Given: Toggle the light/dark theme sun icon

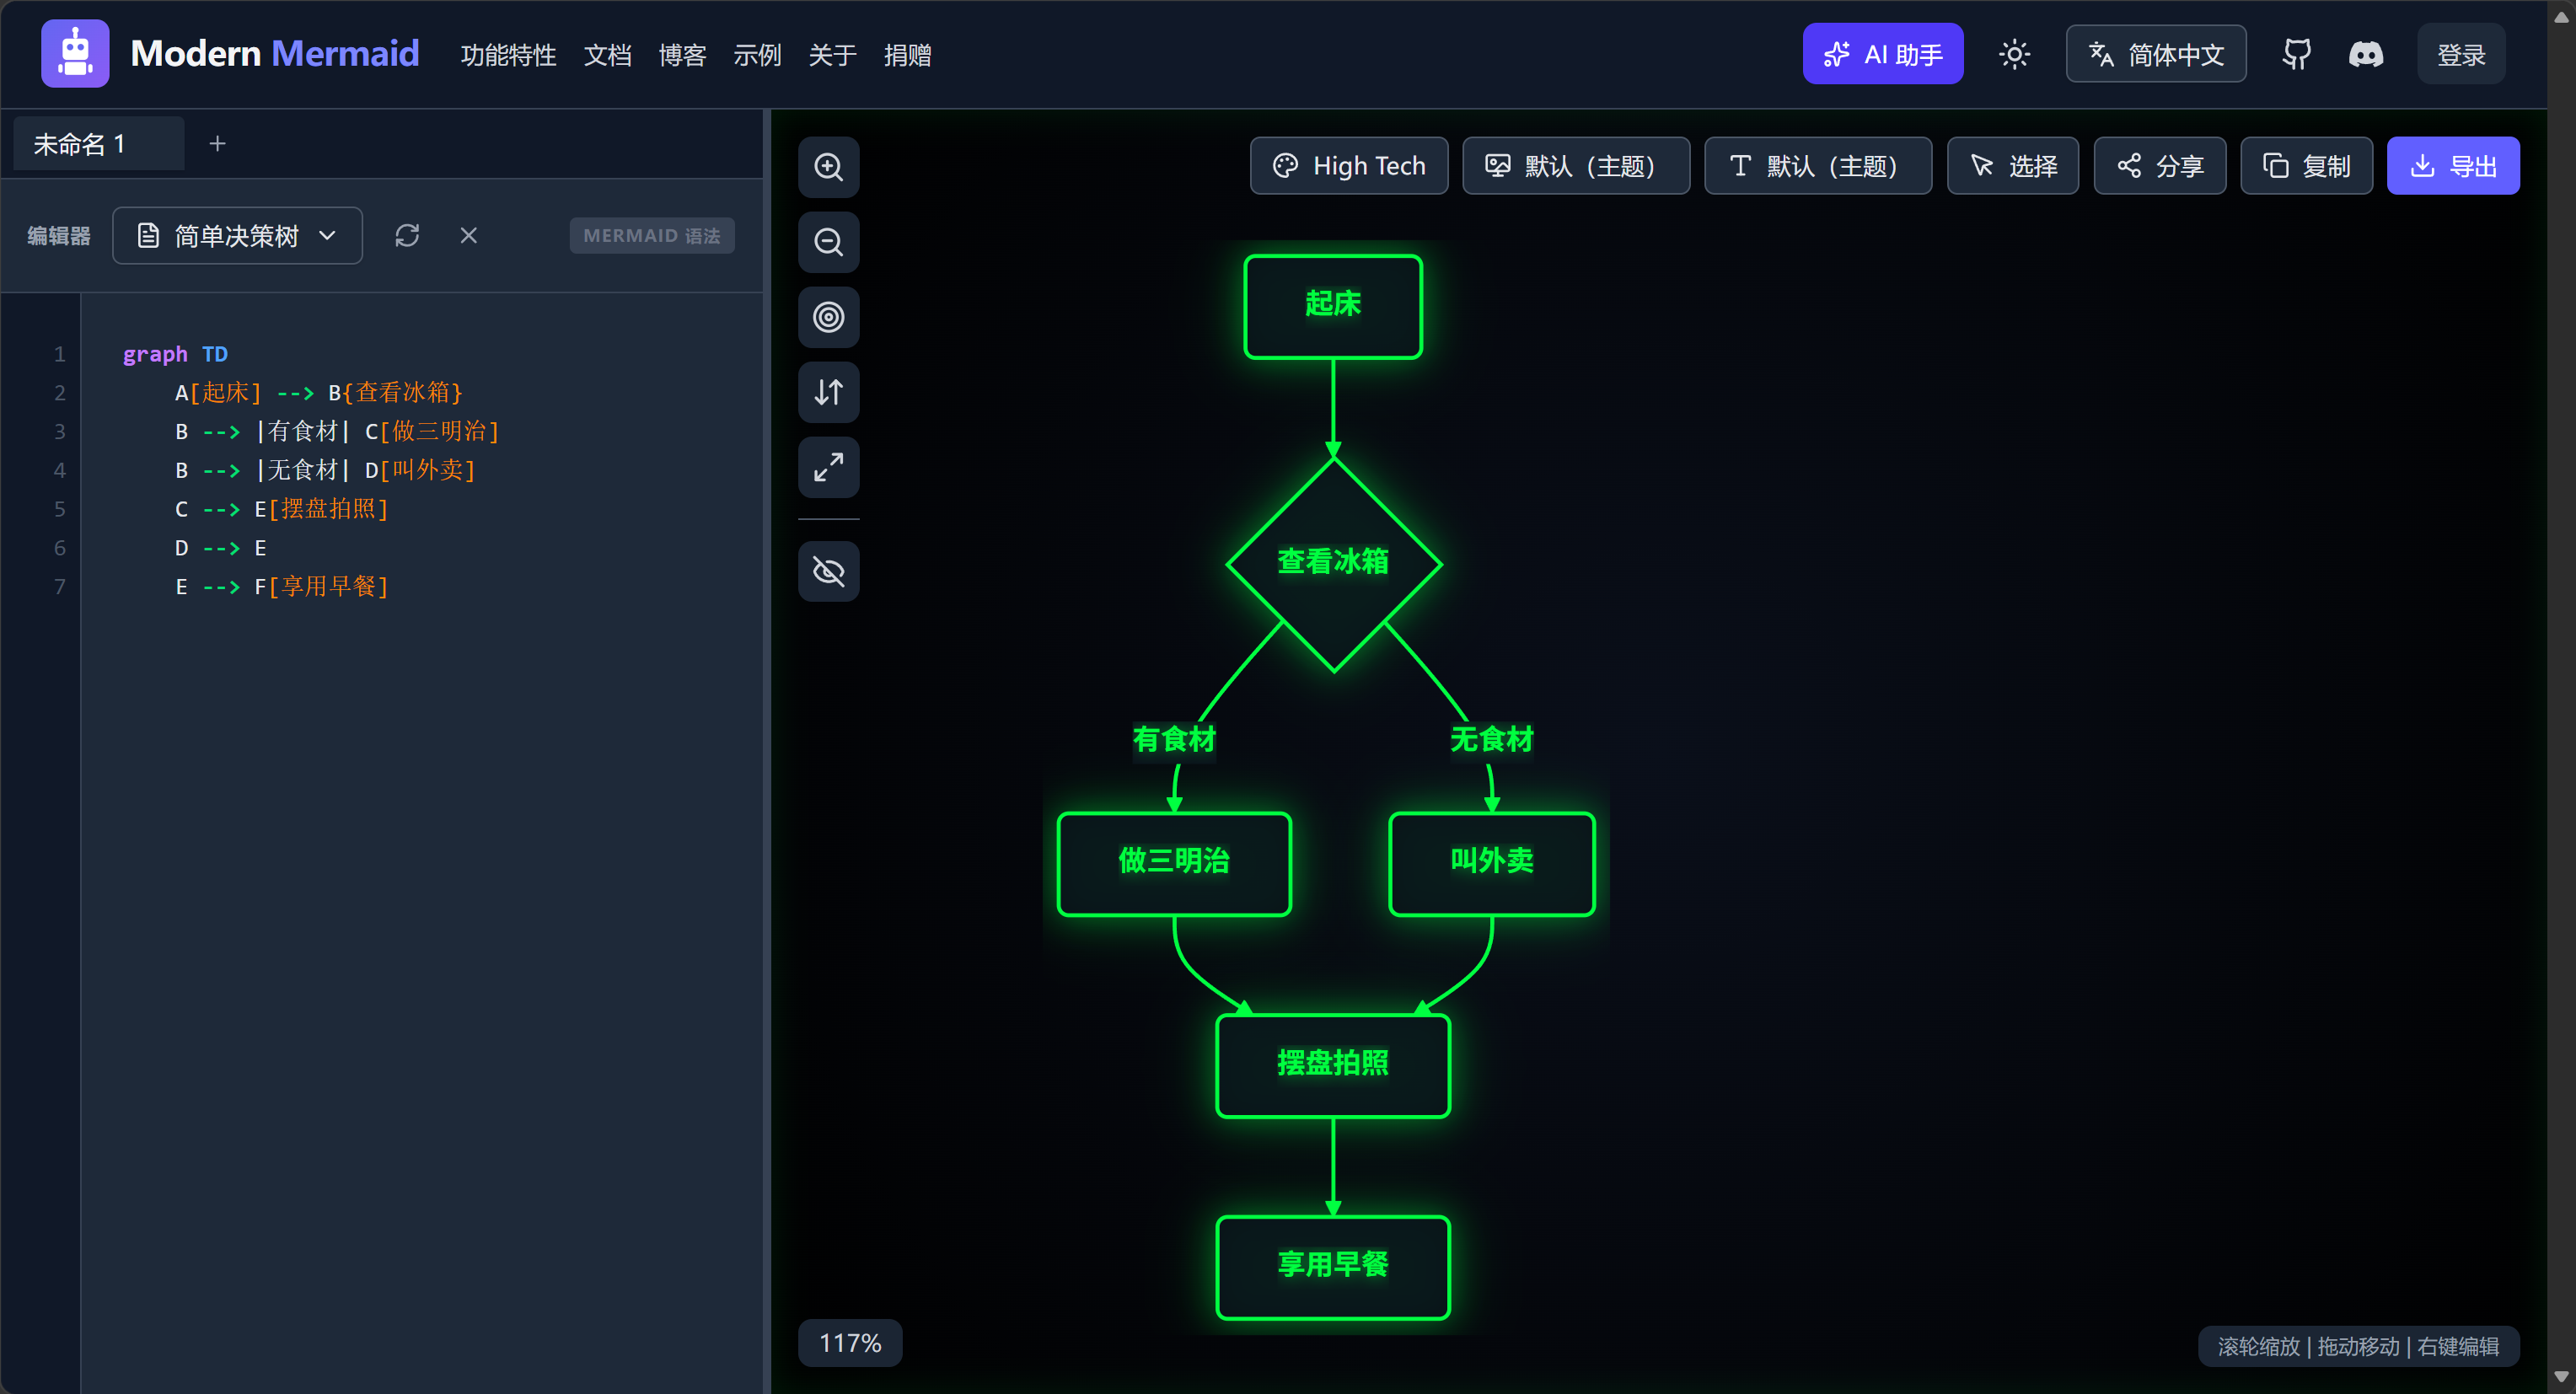Looking at the screenshot, I should tap(2014, 54).
